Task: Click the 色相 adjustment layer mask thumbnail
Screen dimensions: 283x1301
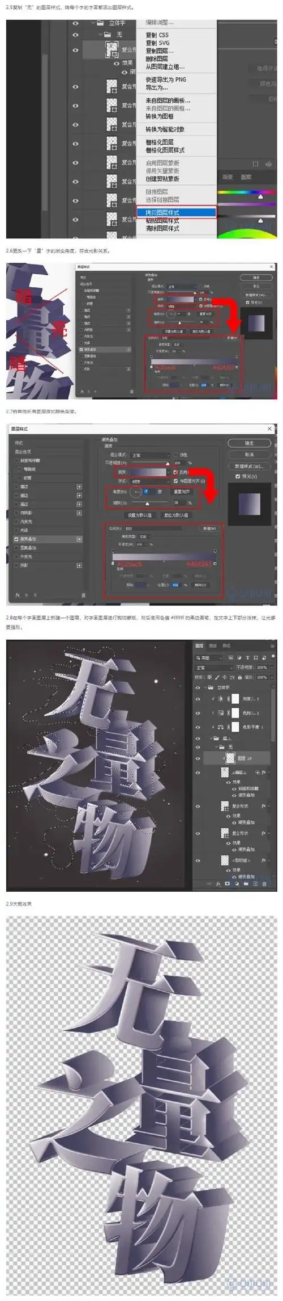Action: coord(235,713)
